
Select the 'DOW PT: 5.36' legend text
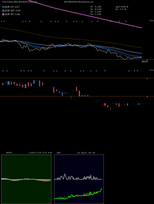(12, 14)
